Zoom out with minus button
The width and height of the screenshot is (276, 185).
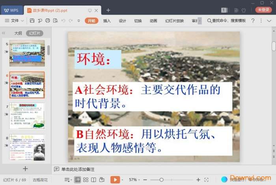click(x=145, y=180)
